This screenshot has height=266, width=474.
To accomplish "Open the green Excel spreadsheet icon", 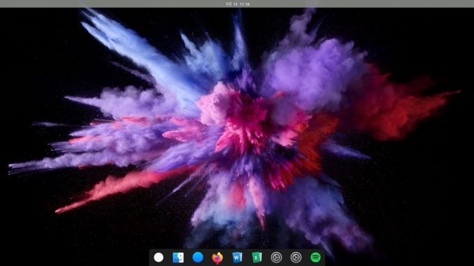I will pyautogui.click(x=257, y=257).
